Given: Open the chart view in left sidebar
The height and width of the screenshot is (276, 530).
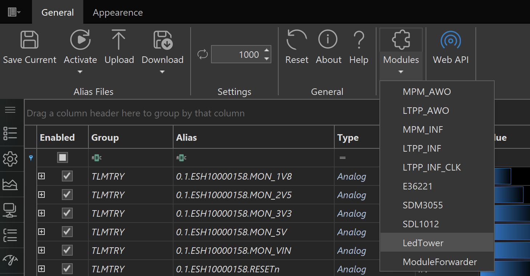Looking at the screenshot, I should tap(10, 184).
